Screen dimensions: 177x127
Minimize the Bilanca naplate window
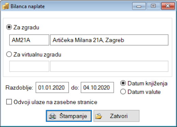tap(139, 6)
